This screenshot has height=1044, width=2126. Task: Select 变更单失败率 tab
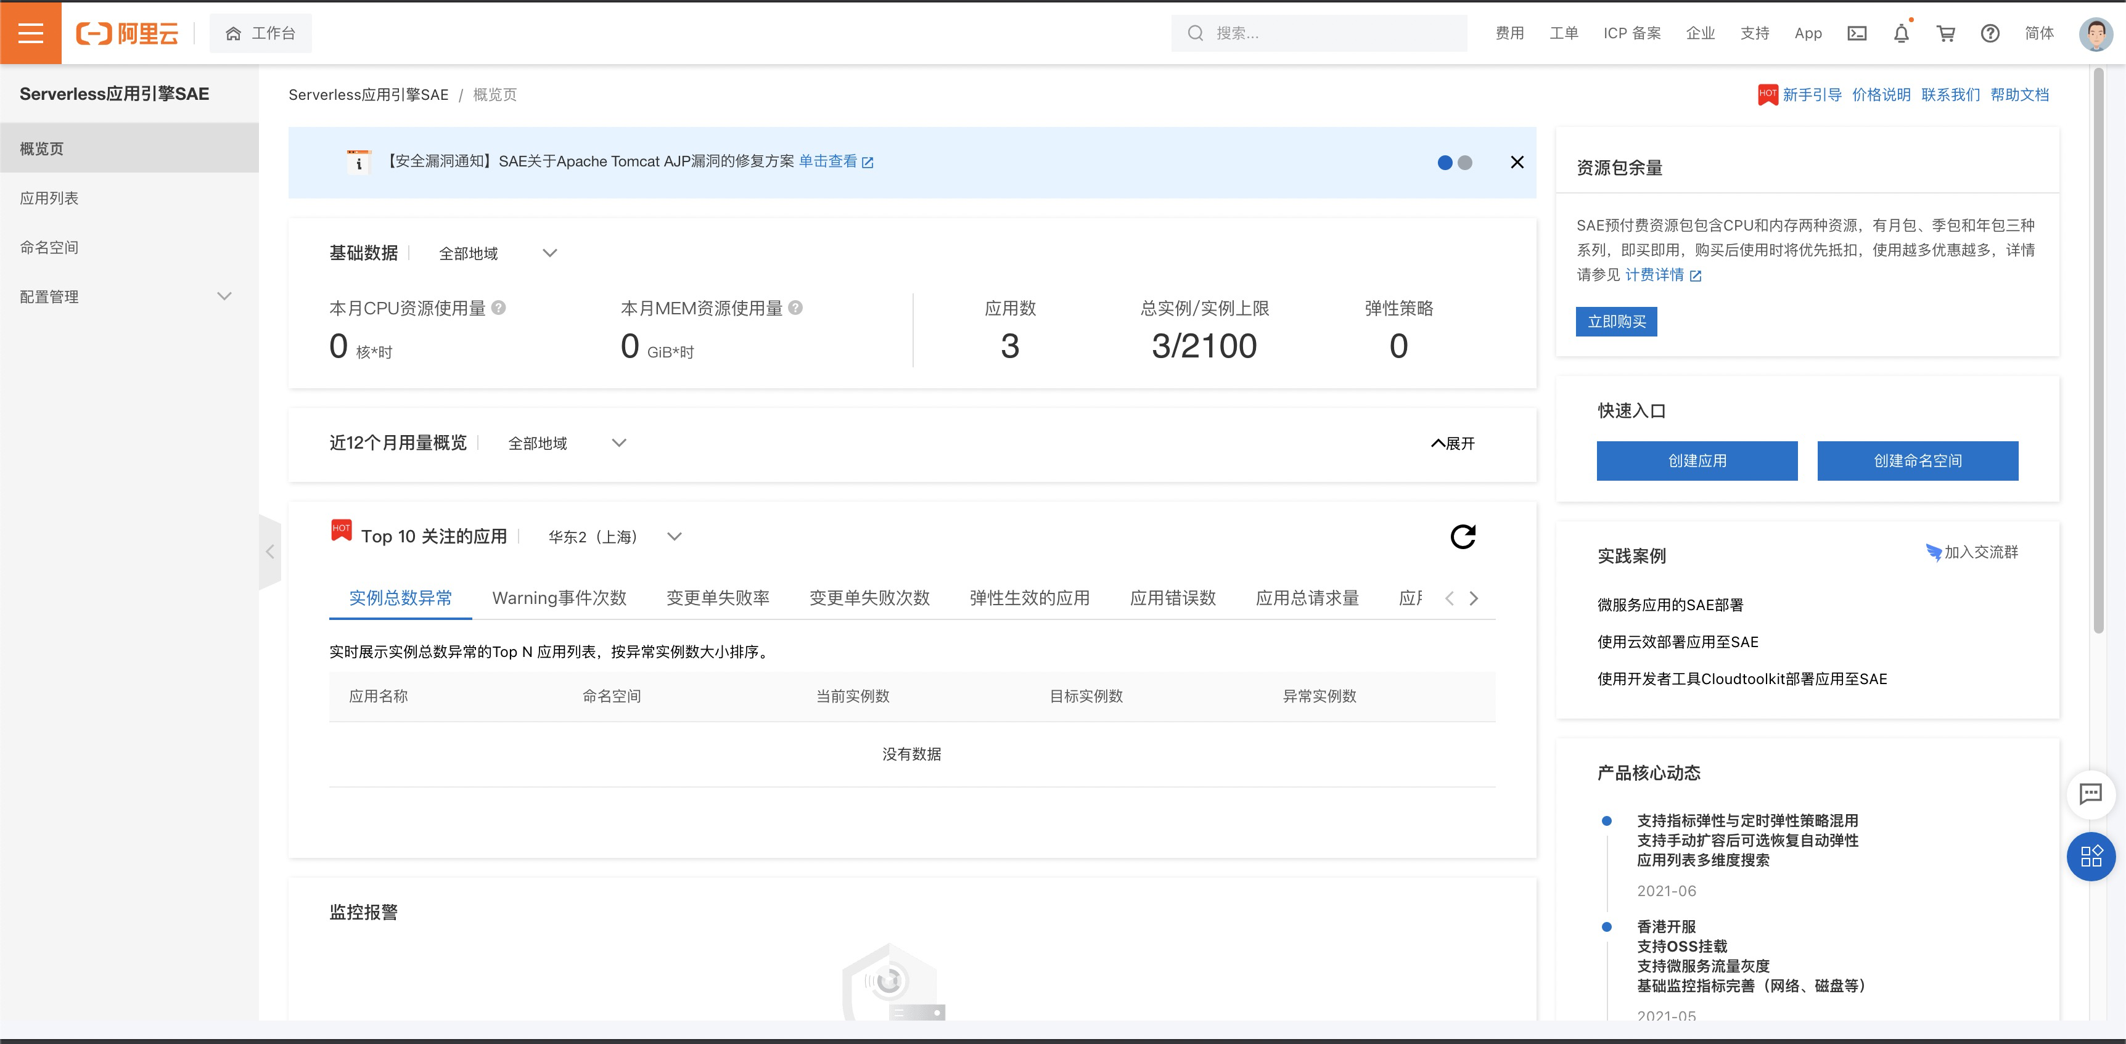(717, 598)
